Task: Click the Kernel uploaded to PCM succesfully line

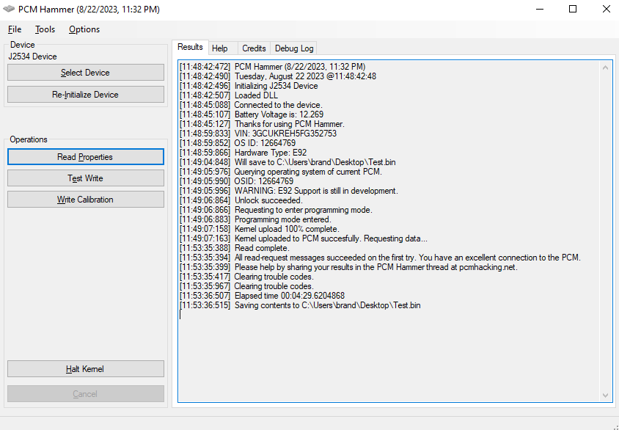Action: tap(304, 238)
